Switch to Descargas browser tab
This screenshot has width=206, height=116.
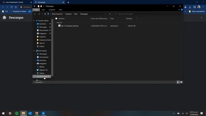pos(42,2)
